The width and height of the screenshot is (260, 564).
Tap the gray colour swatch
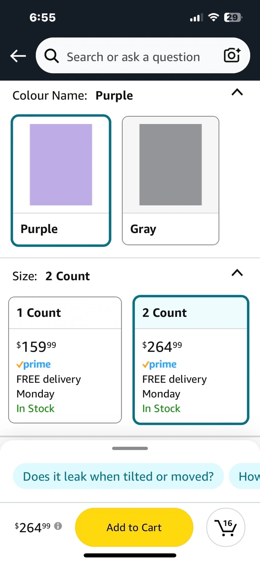(170, 164)
